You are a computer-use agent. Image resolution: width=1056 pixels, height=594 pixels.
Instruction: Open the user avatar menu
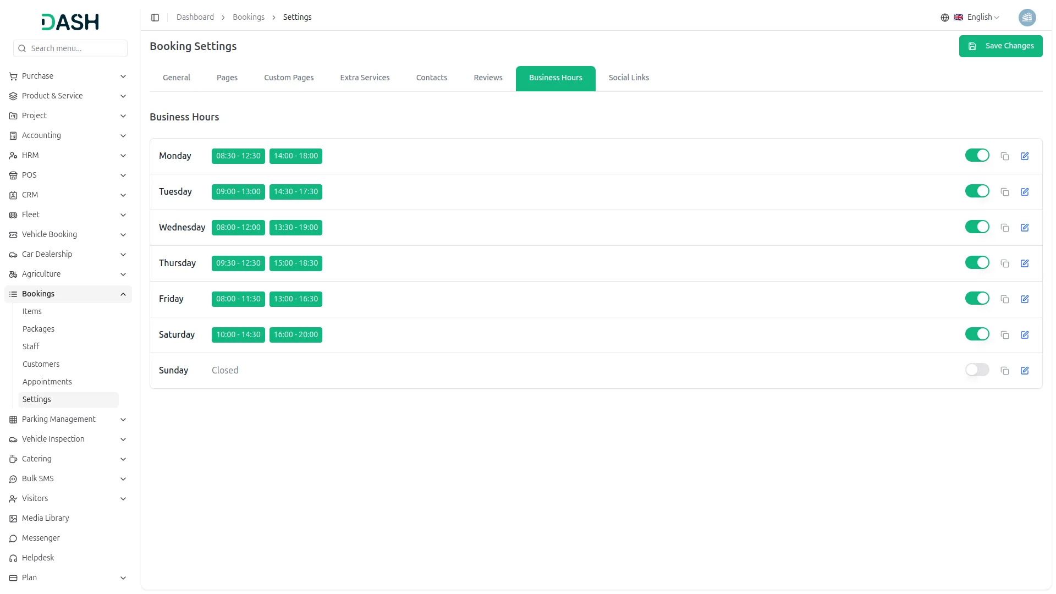coord(1027,18)
